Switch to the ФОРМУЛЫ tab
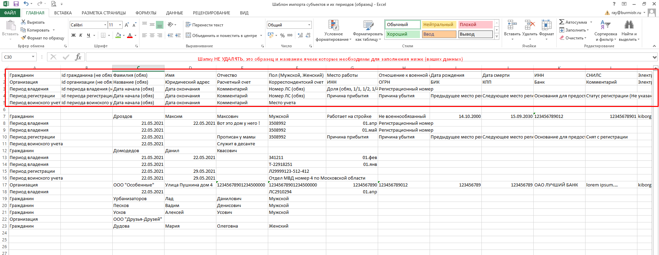 (146, 13)
